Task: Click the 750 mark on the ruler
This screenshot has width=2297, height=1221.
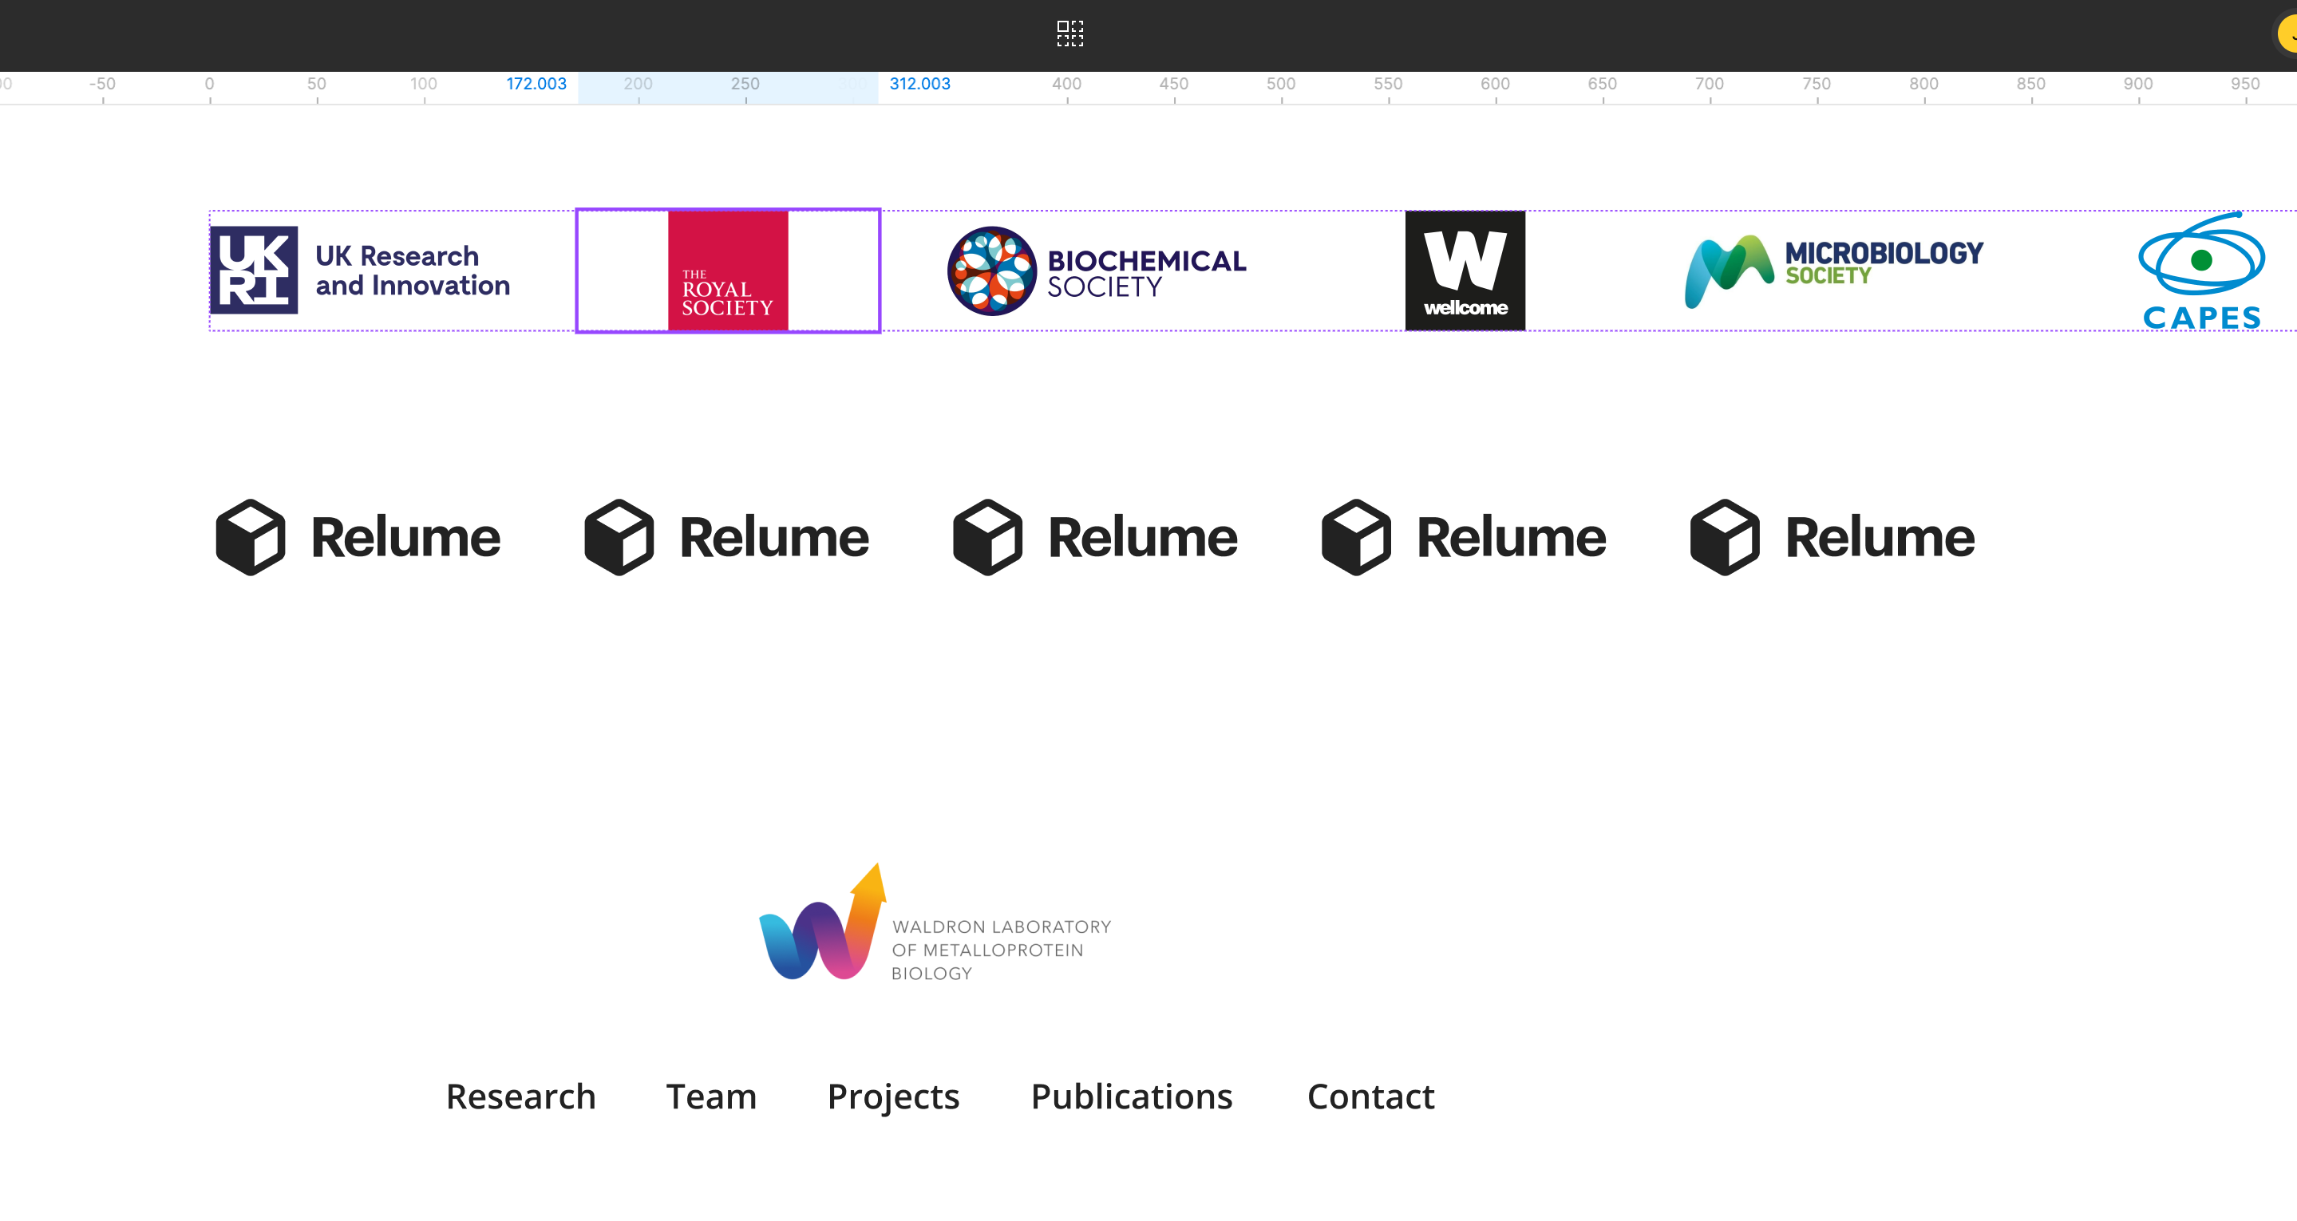Action: point(1817,84)
